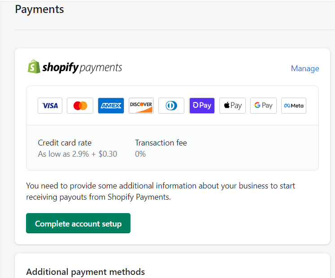
Task: Select the Amex card icon
Action: (x=111, y=106)
